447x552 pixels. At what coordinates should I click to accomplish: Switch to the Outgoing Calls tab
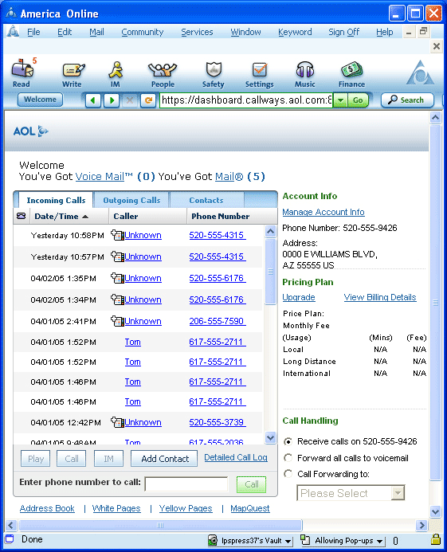[x=131, y=200]
